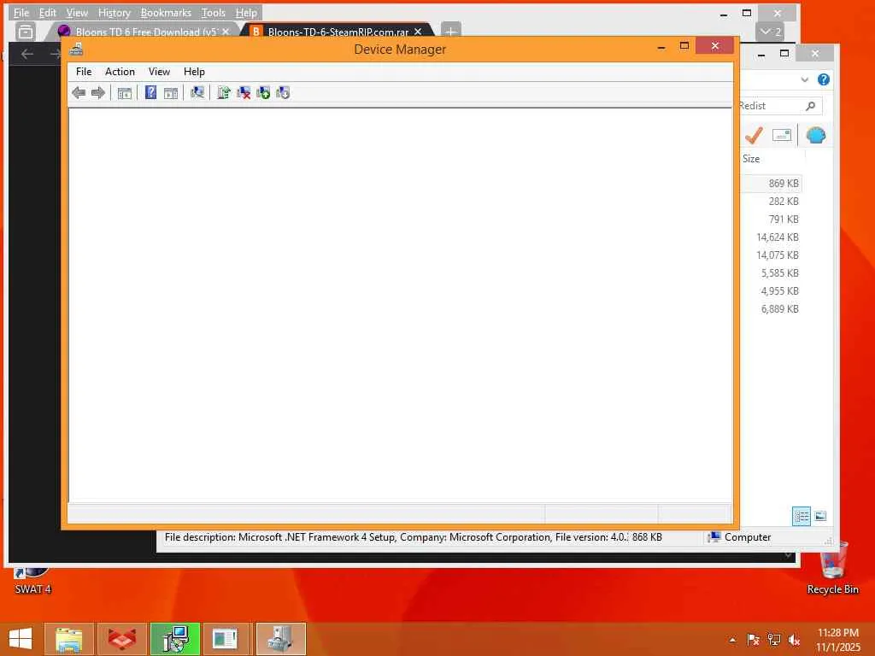Expand the Explorer ribbon chevron
The width and height of the screenshot is (875, 656).
(805, 79)
